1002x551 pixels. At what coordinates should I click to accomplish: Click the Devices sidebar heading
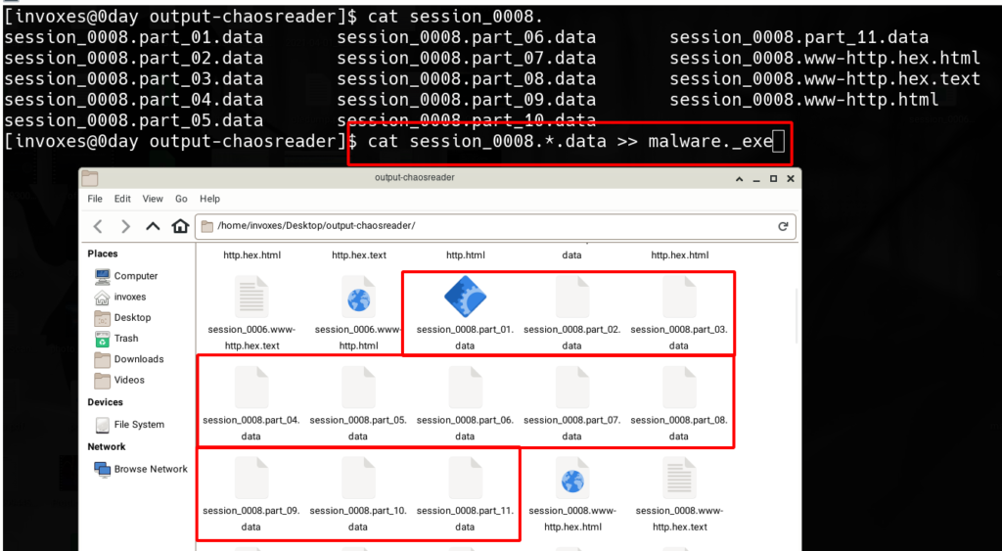tap(106, 402)
